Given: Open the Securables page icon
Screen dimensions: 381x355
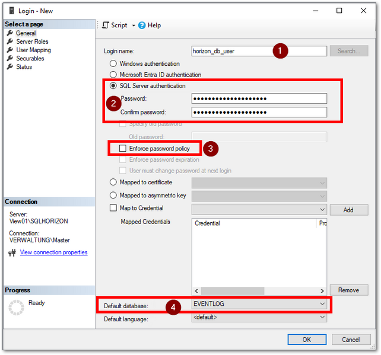Looking at the screenshot, I should (9, 58).
